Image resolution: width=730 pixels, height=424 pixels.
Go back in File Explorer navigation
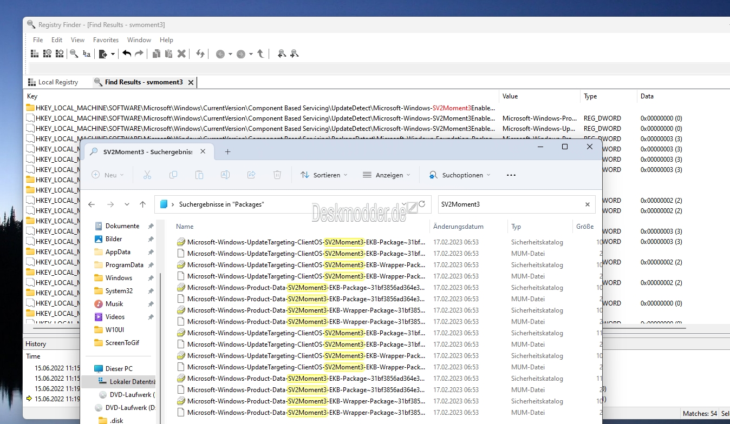(92, 204)
